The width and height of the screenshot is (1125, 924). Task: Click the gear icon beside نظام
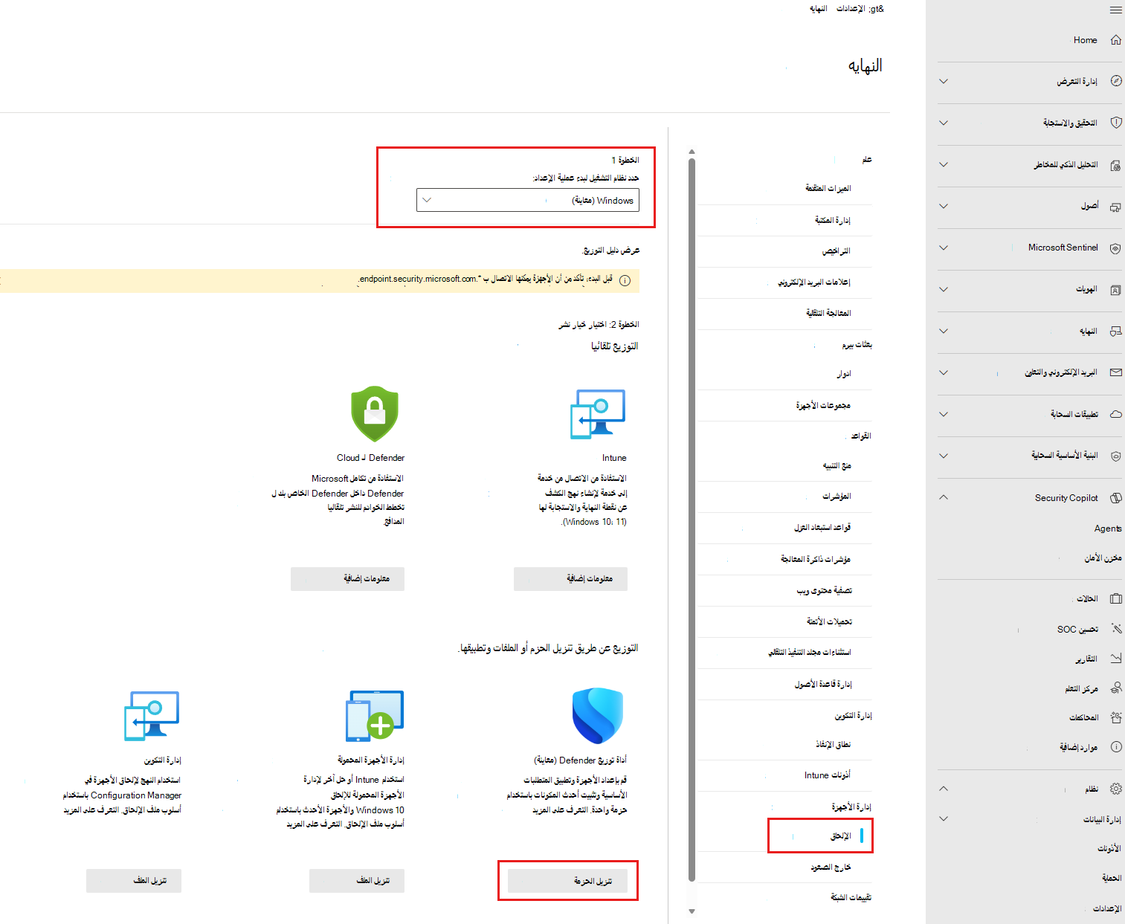pos(1115,789)
